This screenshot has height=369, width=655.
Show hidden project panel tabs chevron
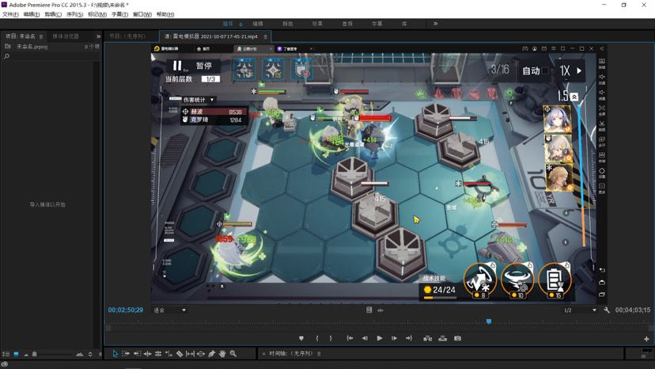[x=98, y=36]
